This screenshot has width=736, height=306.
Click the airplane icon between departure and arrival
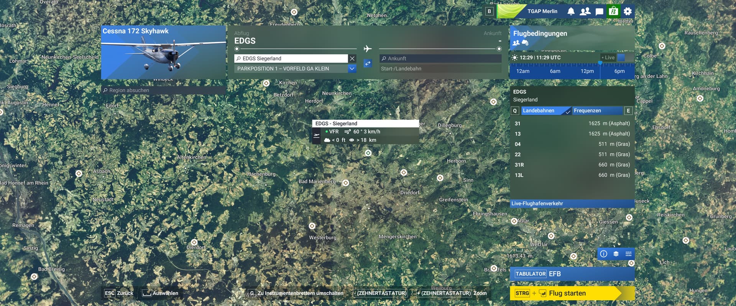pos(368,49)
